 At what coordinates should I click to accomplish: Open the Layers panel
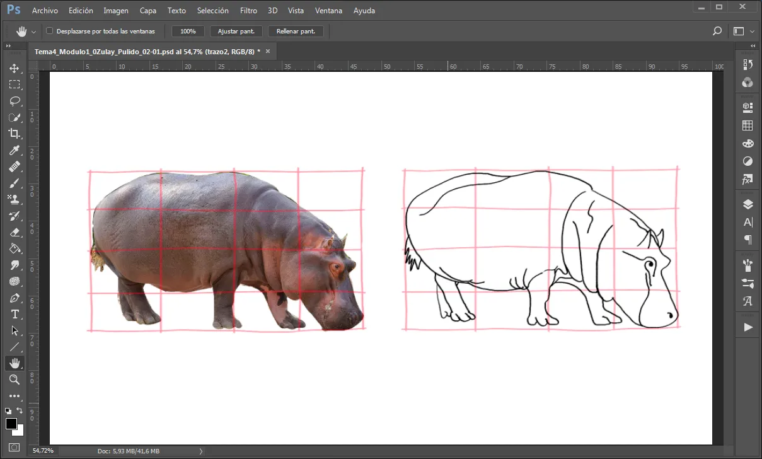tap(748, 204)
